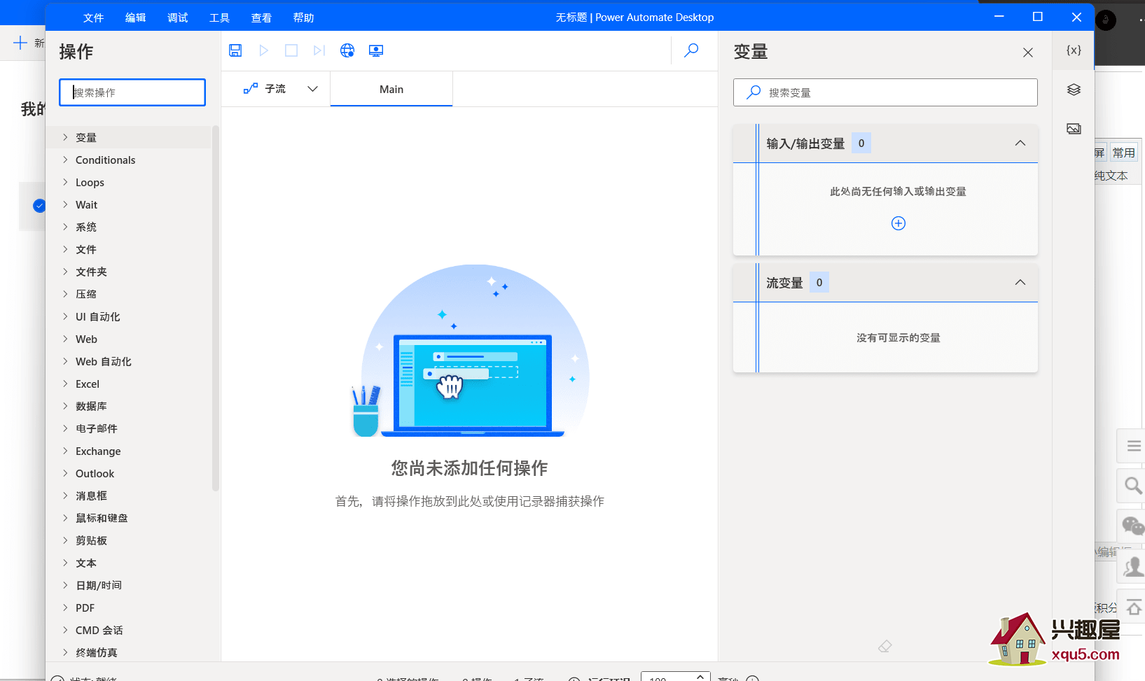Collapse the 输入/输出变量 section
Viewport: 1145px width, 681px height.
(1020, 143)
